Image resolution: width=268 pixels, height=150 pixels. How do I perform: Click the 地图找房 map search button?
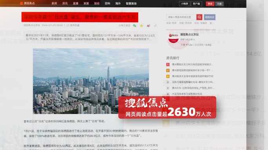[x=210, y=17]
